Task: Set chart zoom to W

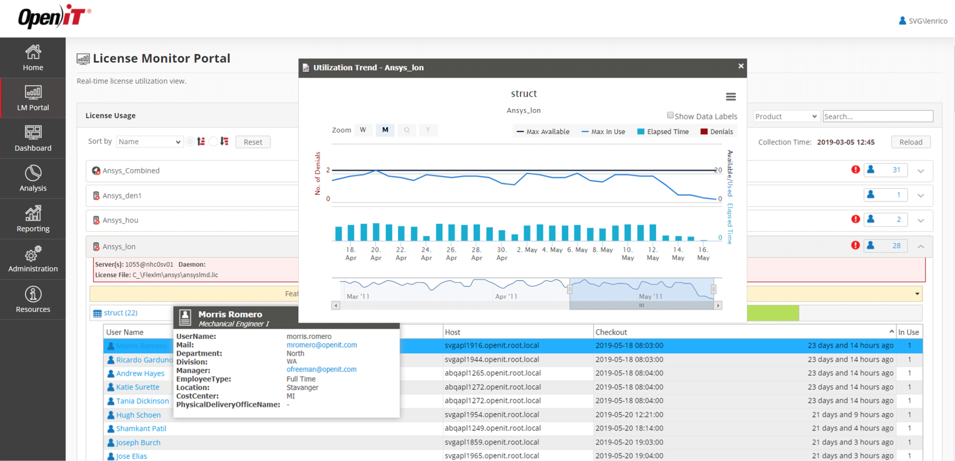Action: [363, 130]
